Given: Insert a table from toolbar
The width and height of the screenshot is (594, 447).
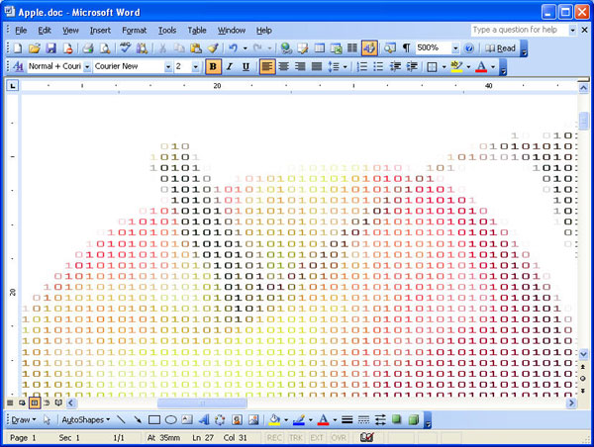Looking at the screenshot, I should (320, 48).
